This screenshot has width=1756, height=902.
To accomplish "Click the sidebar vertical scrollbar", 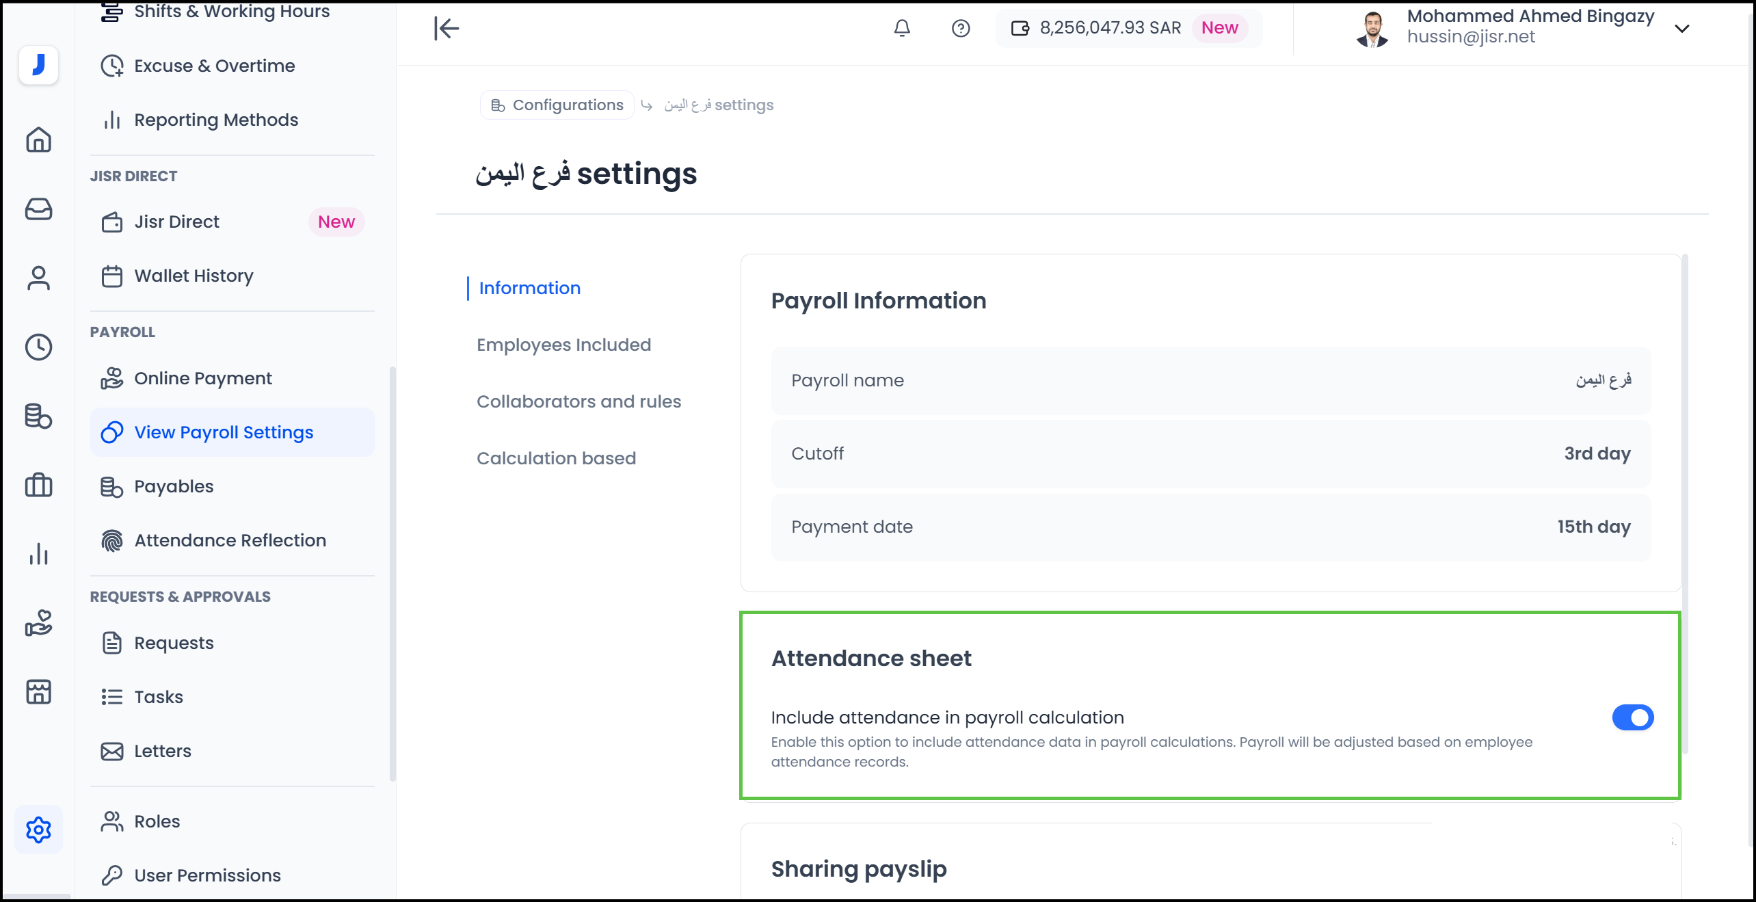I will click(393, 573).
